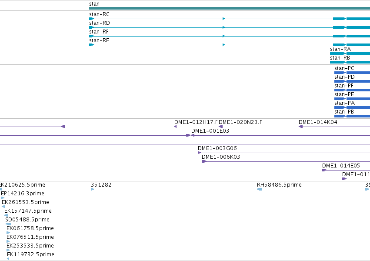Click the EK261553.5prime EST label
This screenshot has width=370, height=261.
pos(26,202)
